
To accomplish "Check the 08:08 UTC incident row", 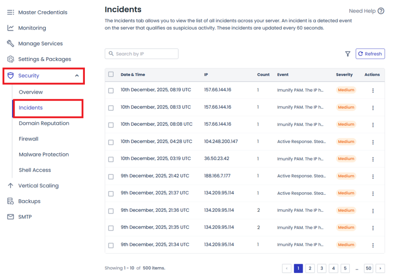I will (x=111, y=125).
